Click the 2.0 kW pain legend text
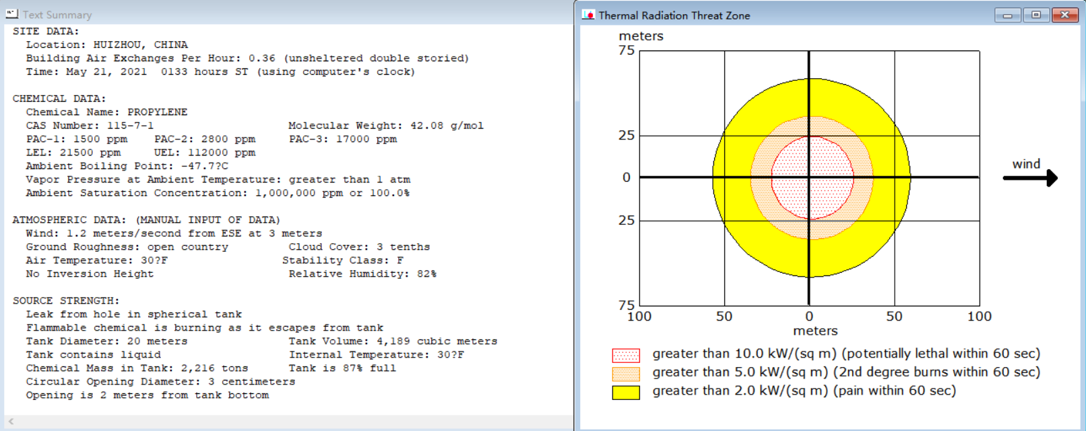The image size is (1086, 431). tap(804, 391)
